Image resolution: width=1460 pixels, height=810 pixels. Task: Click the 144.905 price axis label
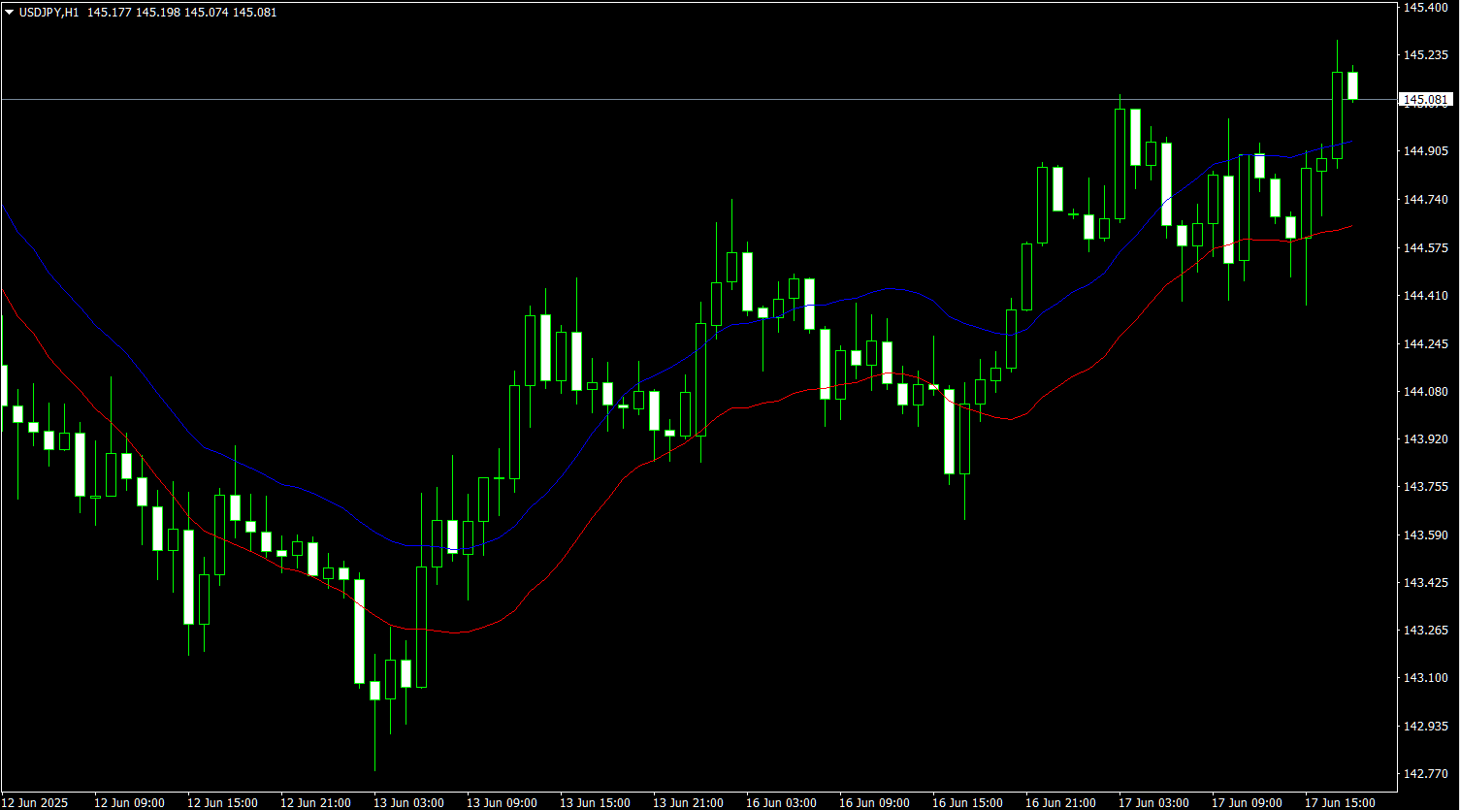click(1426, 151)
